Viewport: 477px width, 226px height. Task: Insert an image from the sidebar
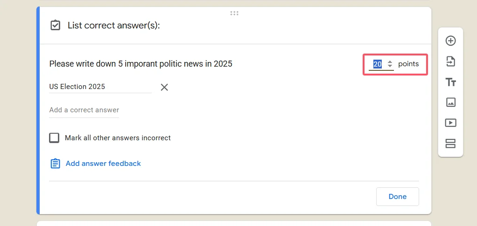[450, 103]
